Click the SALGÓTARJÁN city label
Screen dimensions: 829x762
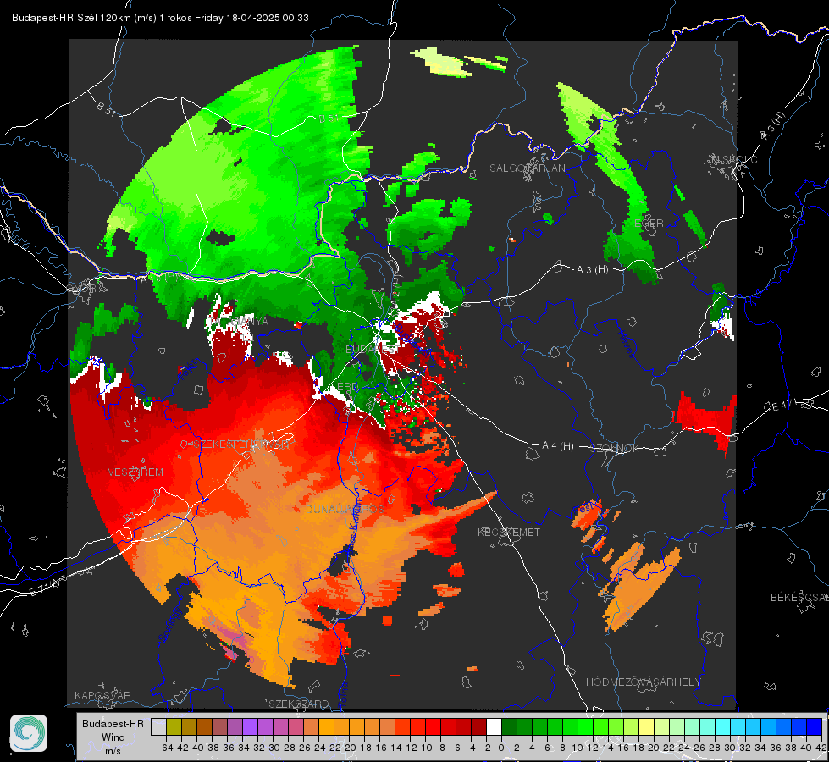pos(527,168)
